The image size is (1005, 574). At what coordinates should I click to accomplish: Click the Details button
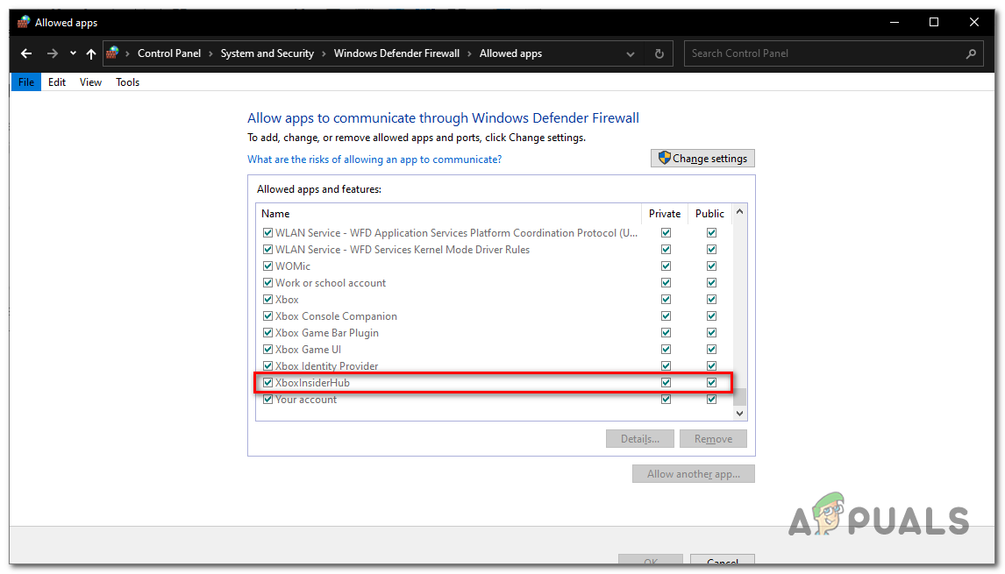coord(639,439)
